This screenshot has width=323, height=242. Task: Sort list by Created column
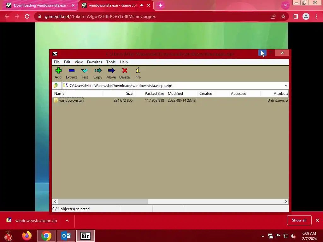pos(213,93)
